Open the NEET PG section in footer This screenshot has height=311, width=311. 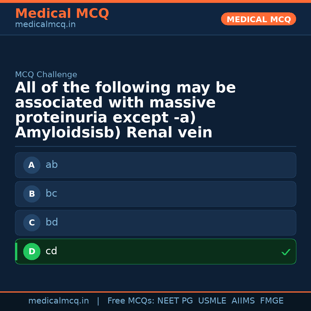click(175, 301)
